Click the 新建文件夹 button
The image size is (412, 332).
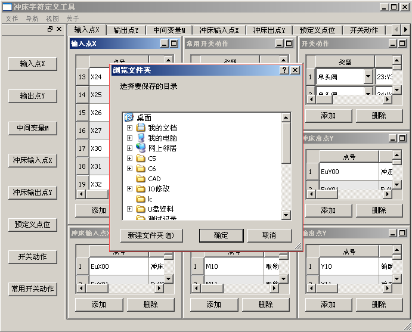(x=151, y=235)
